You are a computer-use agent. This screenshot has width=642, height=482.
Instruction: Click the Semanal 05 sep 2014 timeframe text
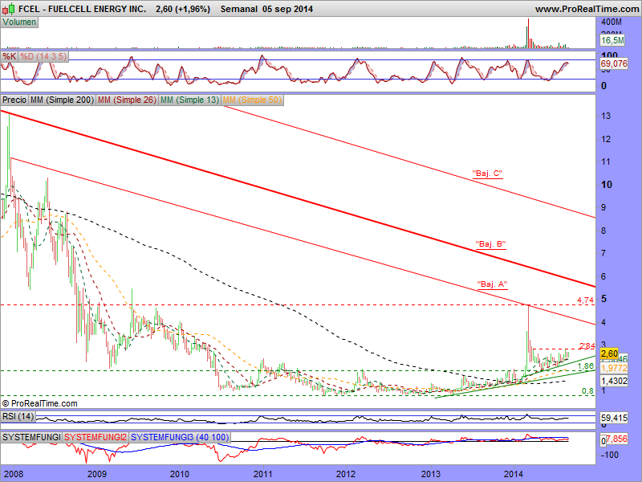(x=266, y=9)
